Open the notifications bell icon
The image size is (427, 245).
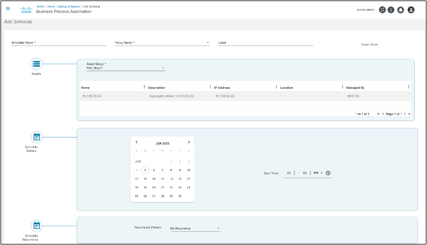click(400, 10)
